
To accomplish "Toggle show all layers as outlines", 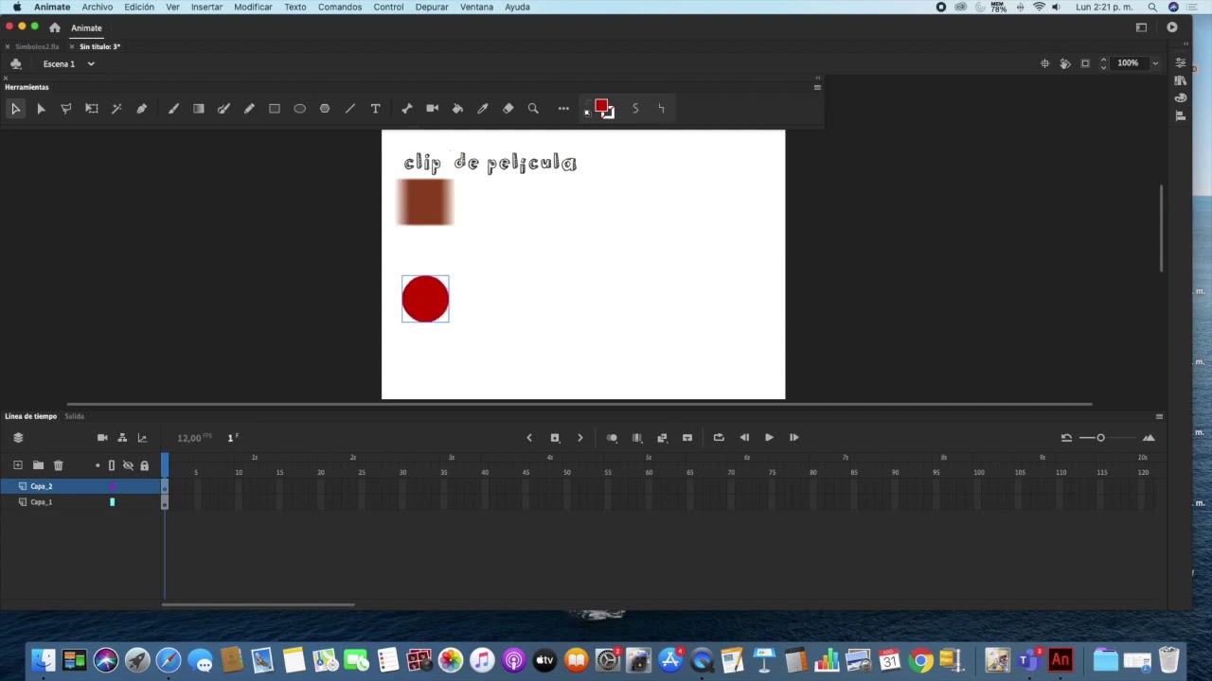I will point(112,465).
